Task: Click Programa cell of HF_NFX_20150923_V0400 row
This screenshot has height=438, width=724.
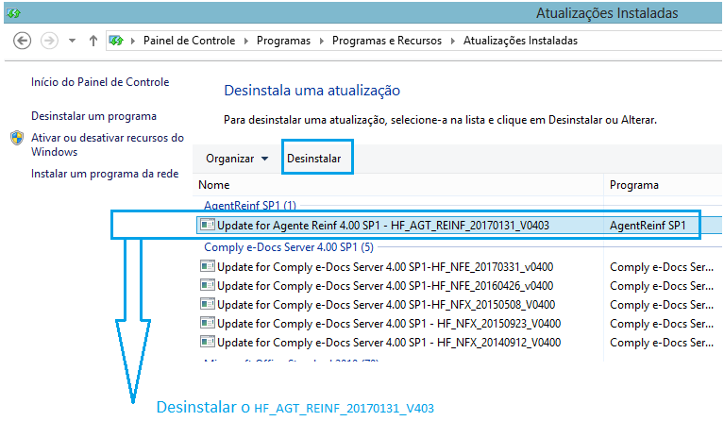Action: 661,324
